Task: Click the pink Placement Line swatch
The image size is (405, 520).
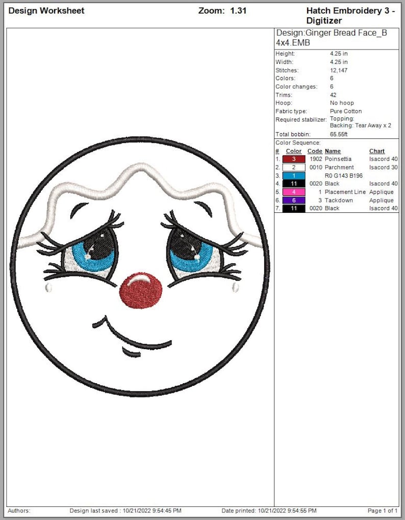Action: [294, 192]
